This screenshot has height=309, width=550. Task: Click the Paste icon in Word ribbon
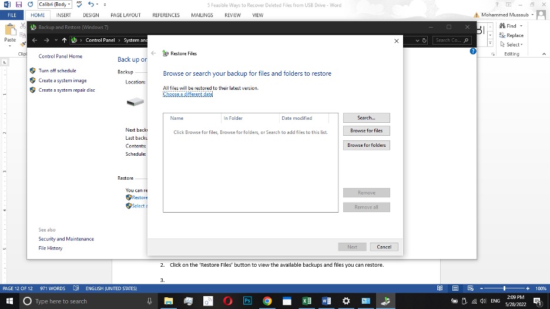point(10,31)
